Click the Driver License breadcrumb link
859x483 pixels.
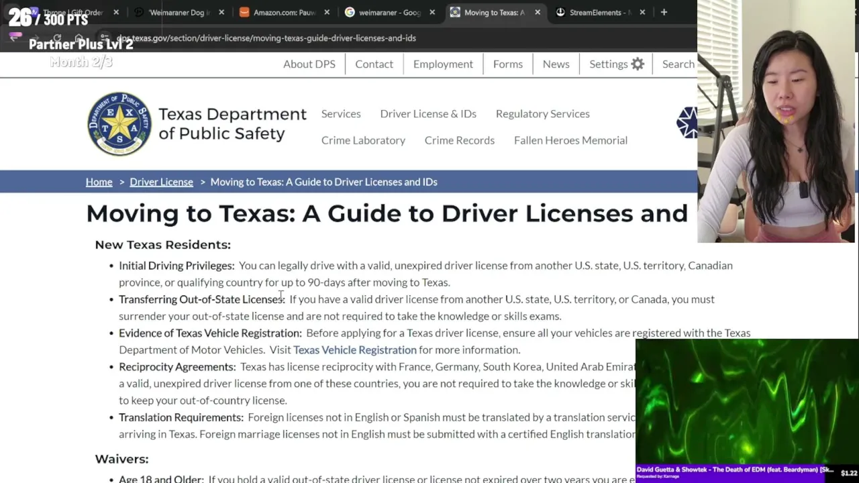(x=161, y=182)
